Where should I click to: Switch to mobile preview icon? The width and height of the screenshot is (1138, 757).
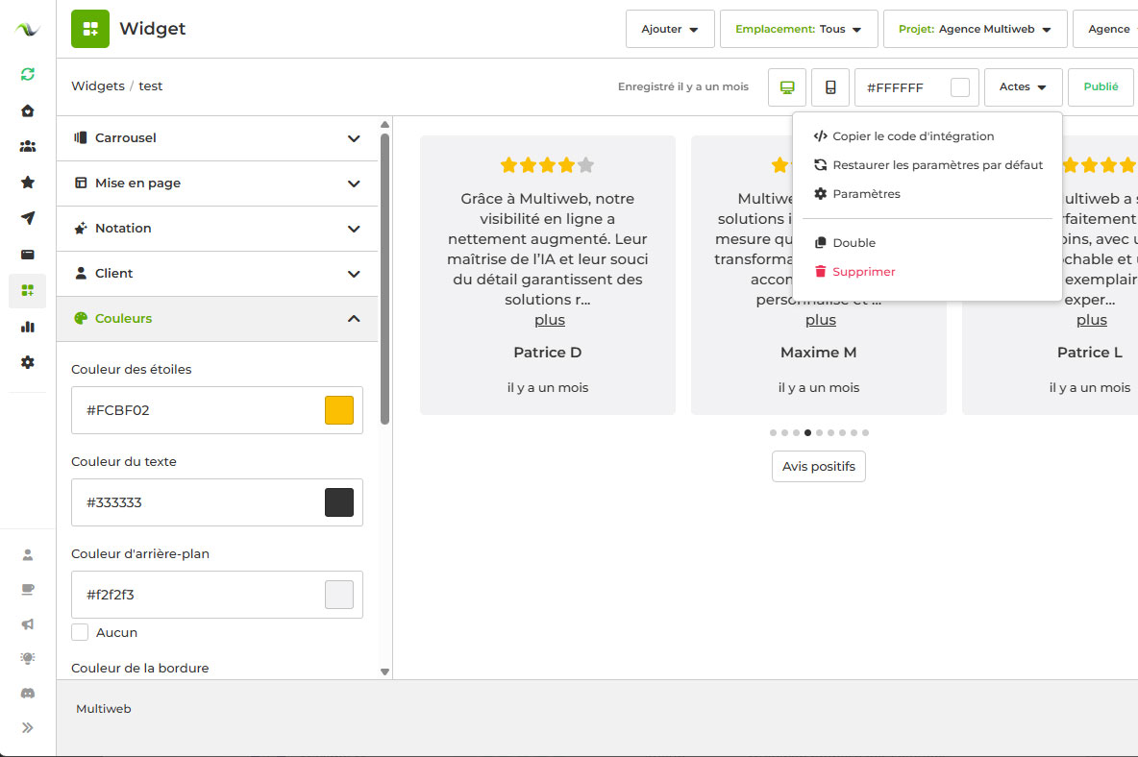tap(830, 87)
